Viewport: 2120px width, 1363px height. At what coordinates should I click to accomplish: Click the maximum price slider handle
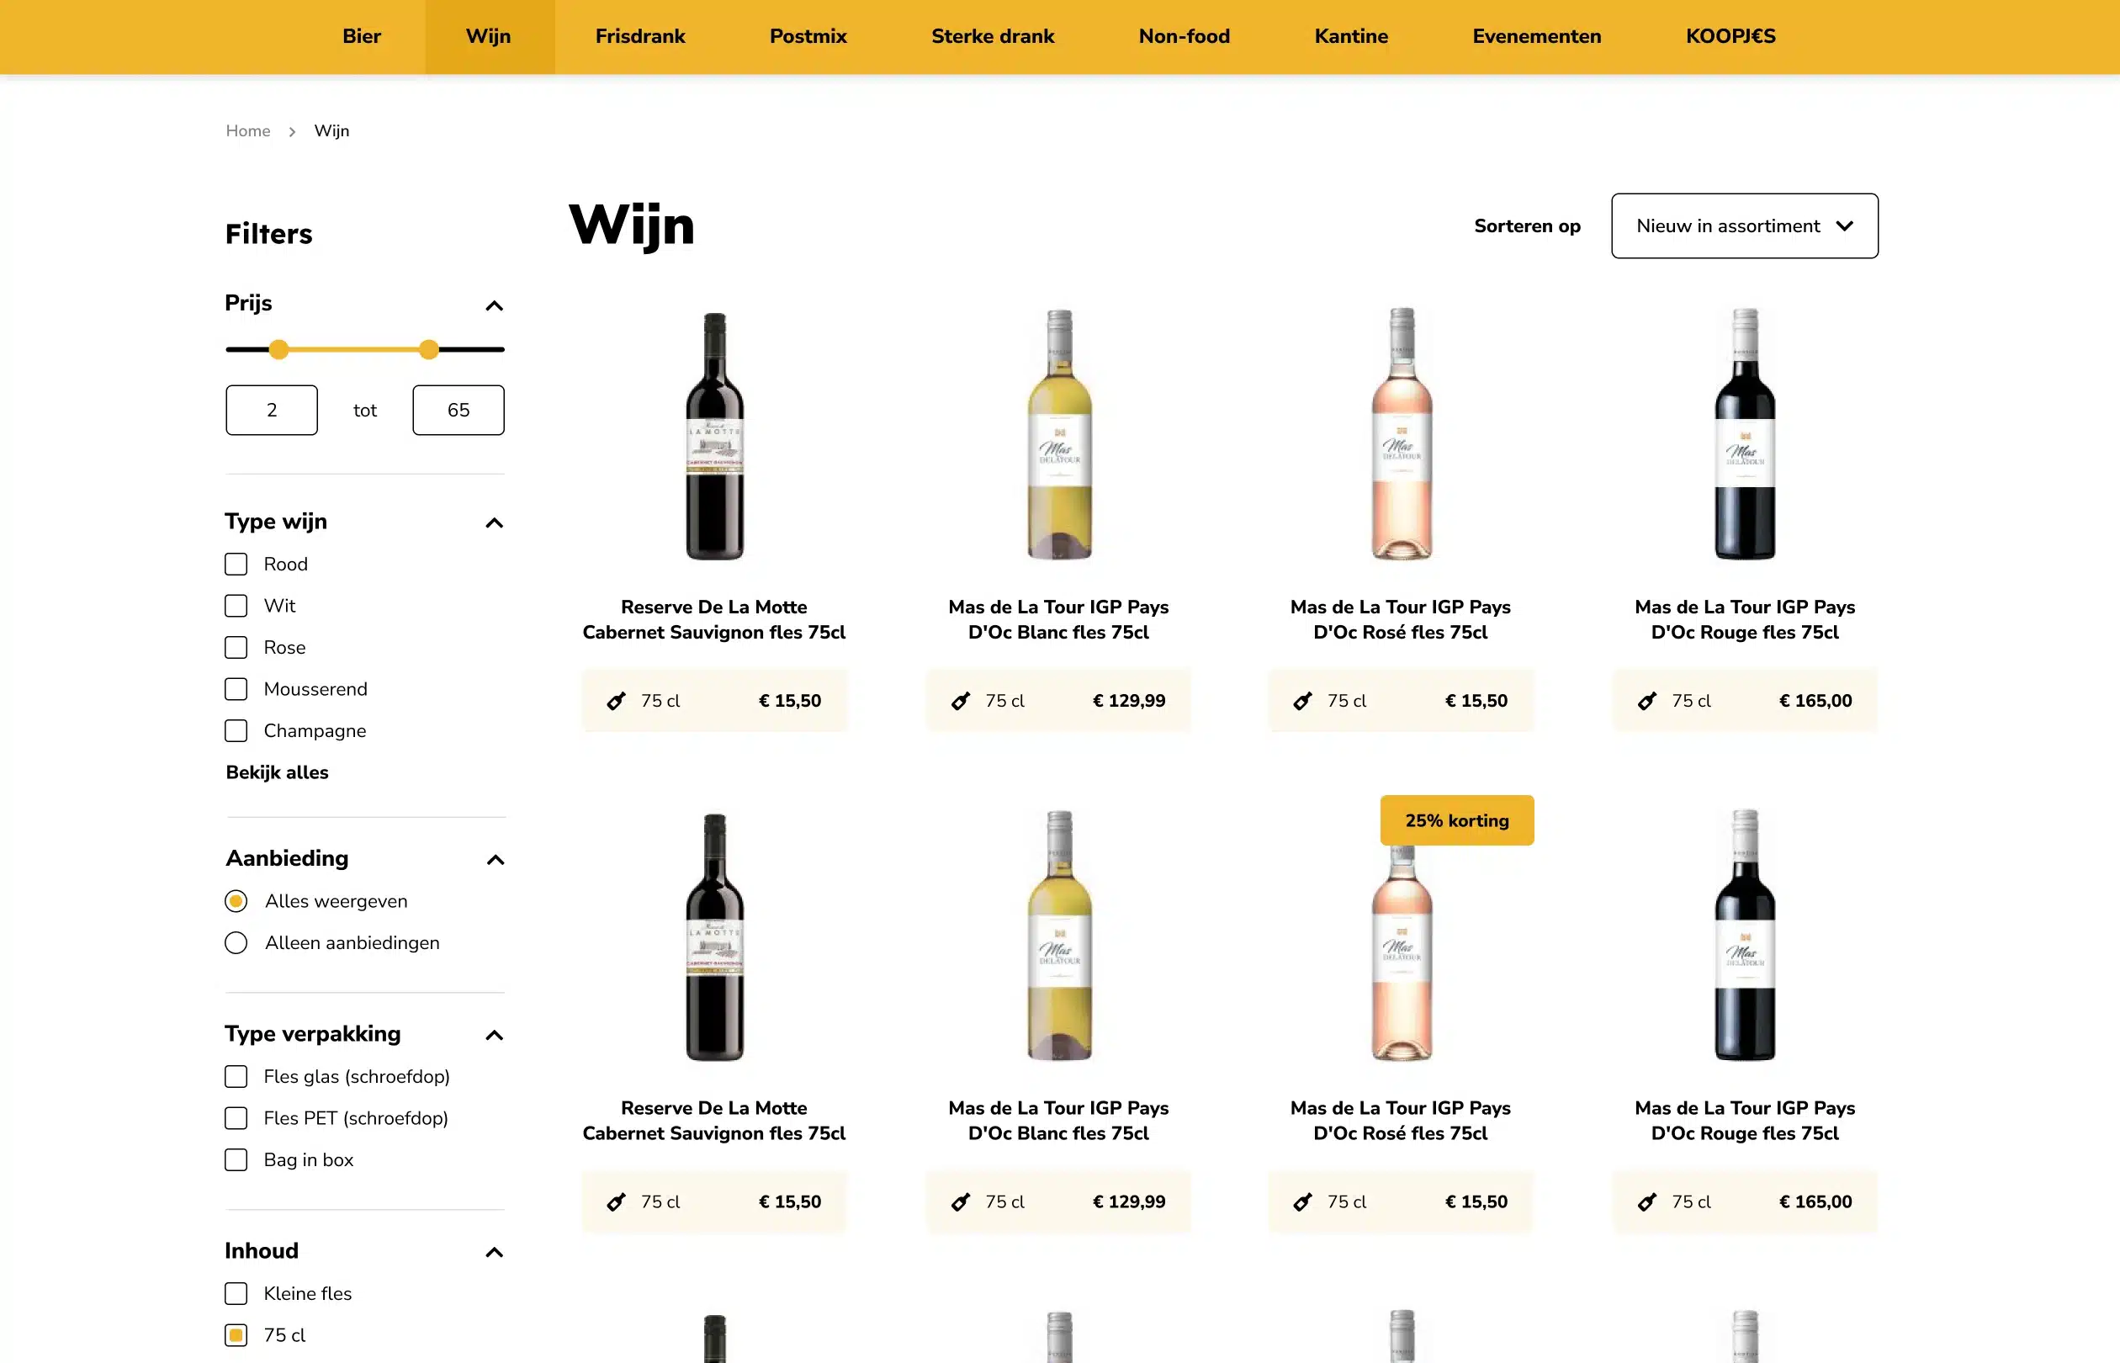pos(429,350)
